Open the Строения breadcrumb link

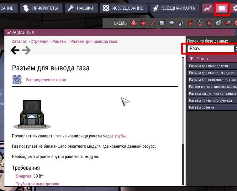(39, 41)
